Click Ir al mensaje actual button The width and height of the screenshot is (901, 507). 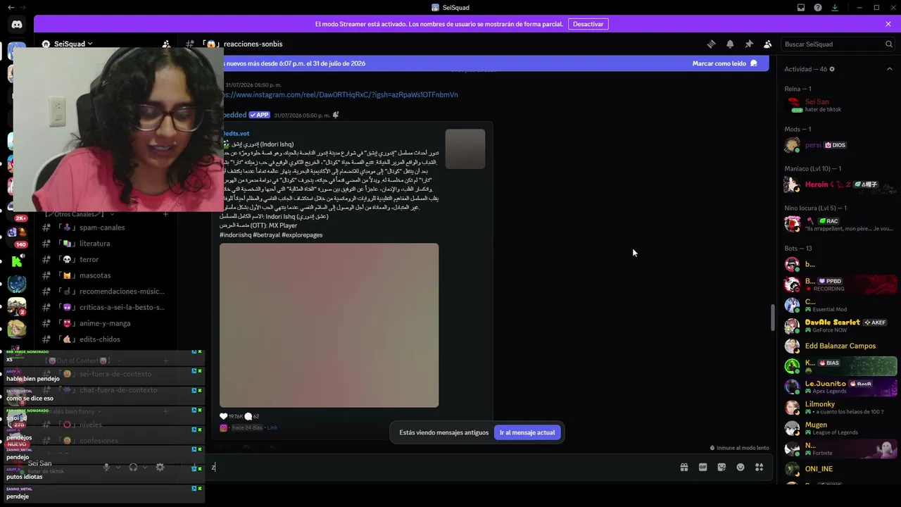click(x=527, y=432)
